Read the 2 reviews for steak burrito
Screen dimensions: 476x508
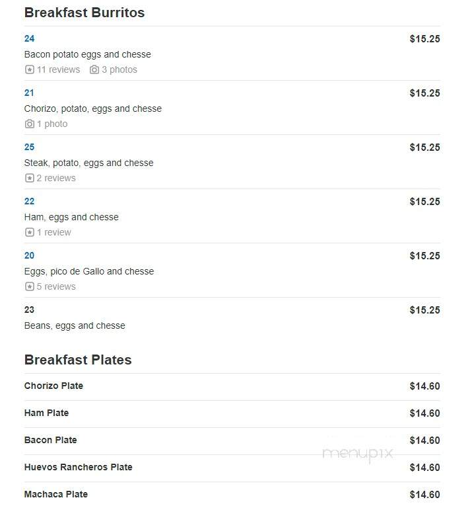point(56,178)
